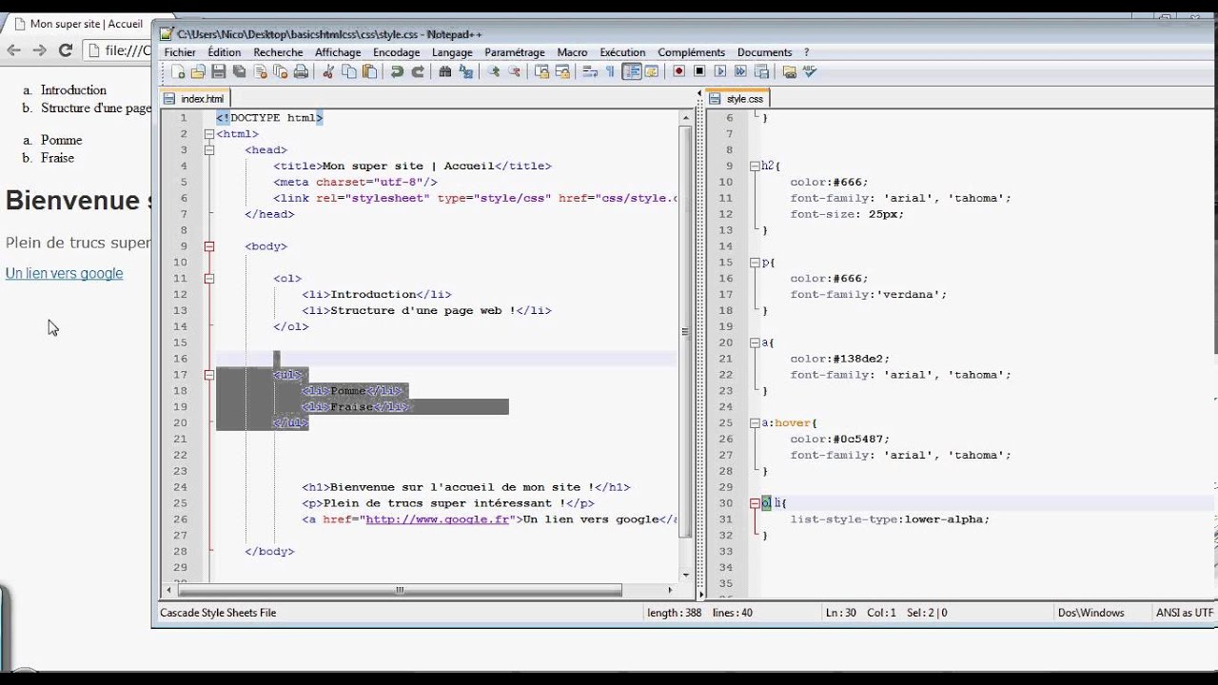Click 'Dos\Windows' in the status bar
The height and width of the screenshot is (685, 1218).
coord(1090,613)
